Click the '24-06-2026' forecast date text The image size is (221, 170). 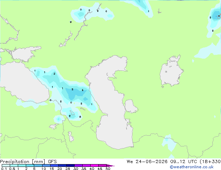tap(152, 162)
